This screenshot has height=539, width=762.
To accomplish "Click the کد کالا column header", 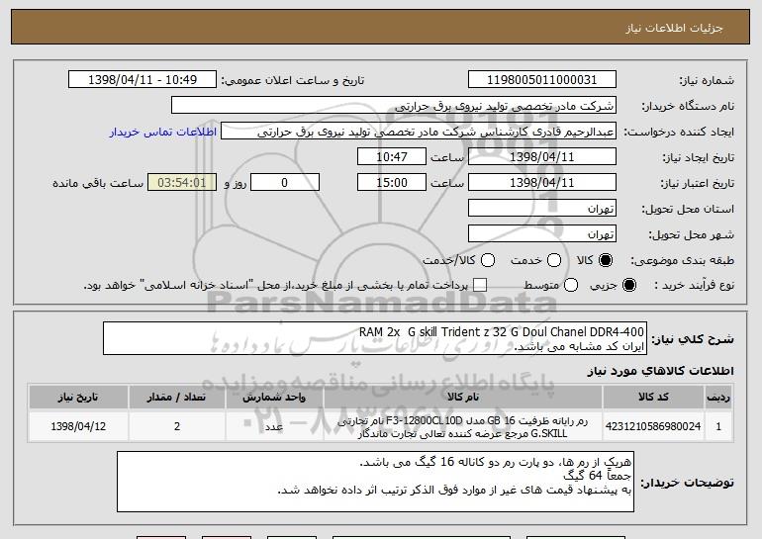I will [x=653, y=398].
